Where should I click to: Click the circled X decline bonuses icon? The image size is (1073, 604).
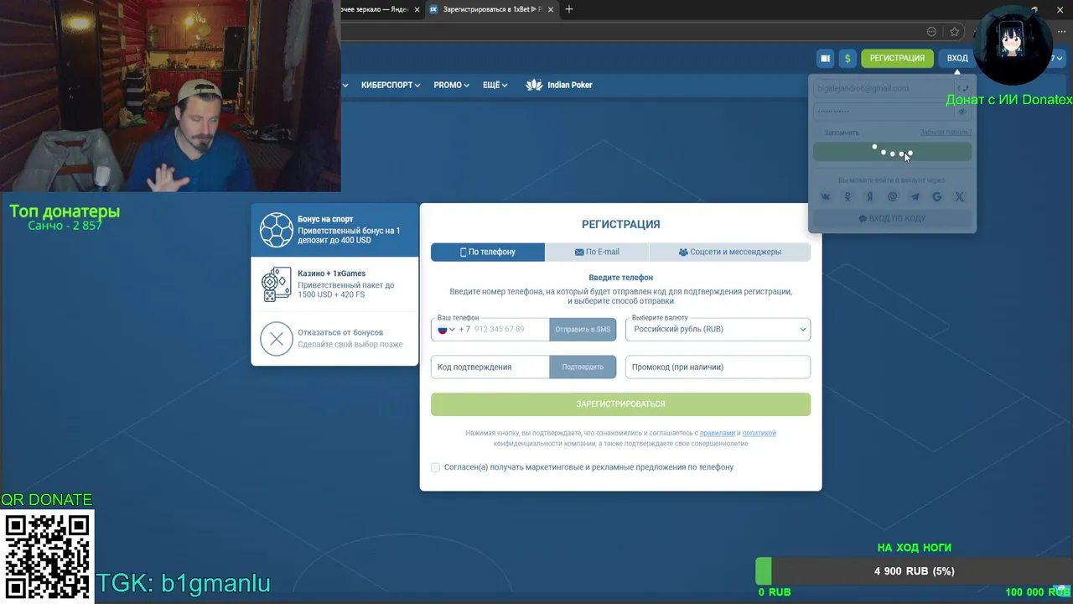[x=276, y=339]
